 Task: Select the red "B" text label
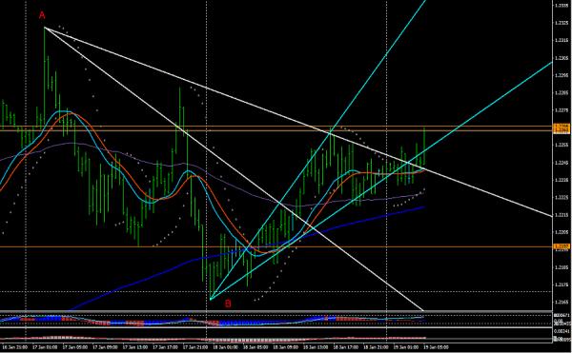click(x=228, y=304)
